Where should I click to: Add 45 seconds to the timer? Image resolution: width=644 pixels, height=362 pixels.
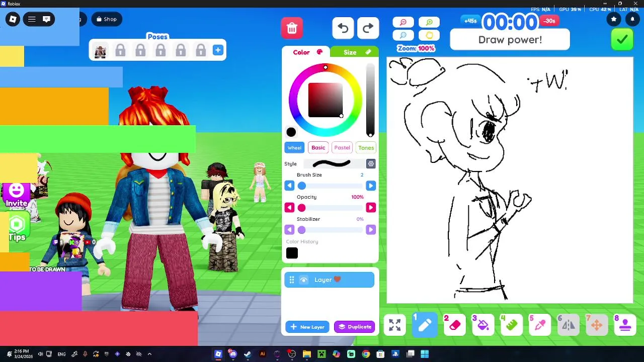pyautogui.click(x=470, y=21)
